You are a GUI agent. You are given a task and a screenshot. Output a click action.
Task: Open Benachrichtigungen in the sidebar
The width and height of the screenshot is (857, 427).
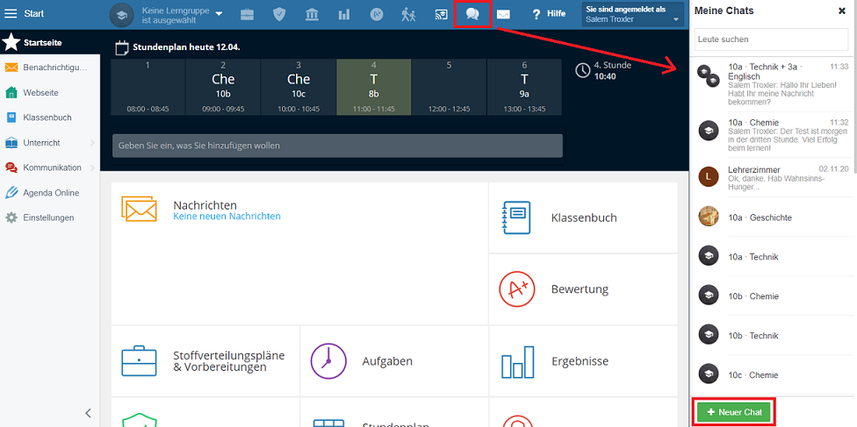50,68
